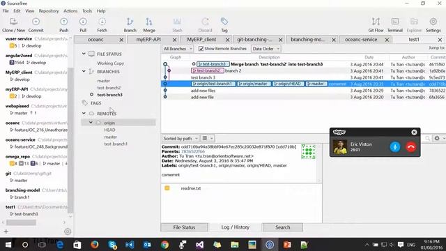Collapse the REMOTES section
The width and height of the screenshot is (446, 251).
(x=84, y=113)
